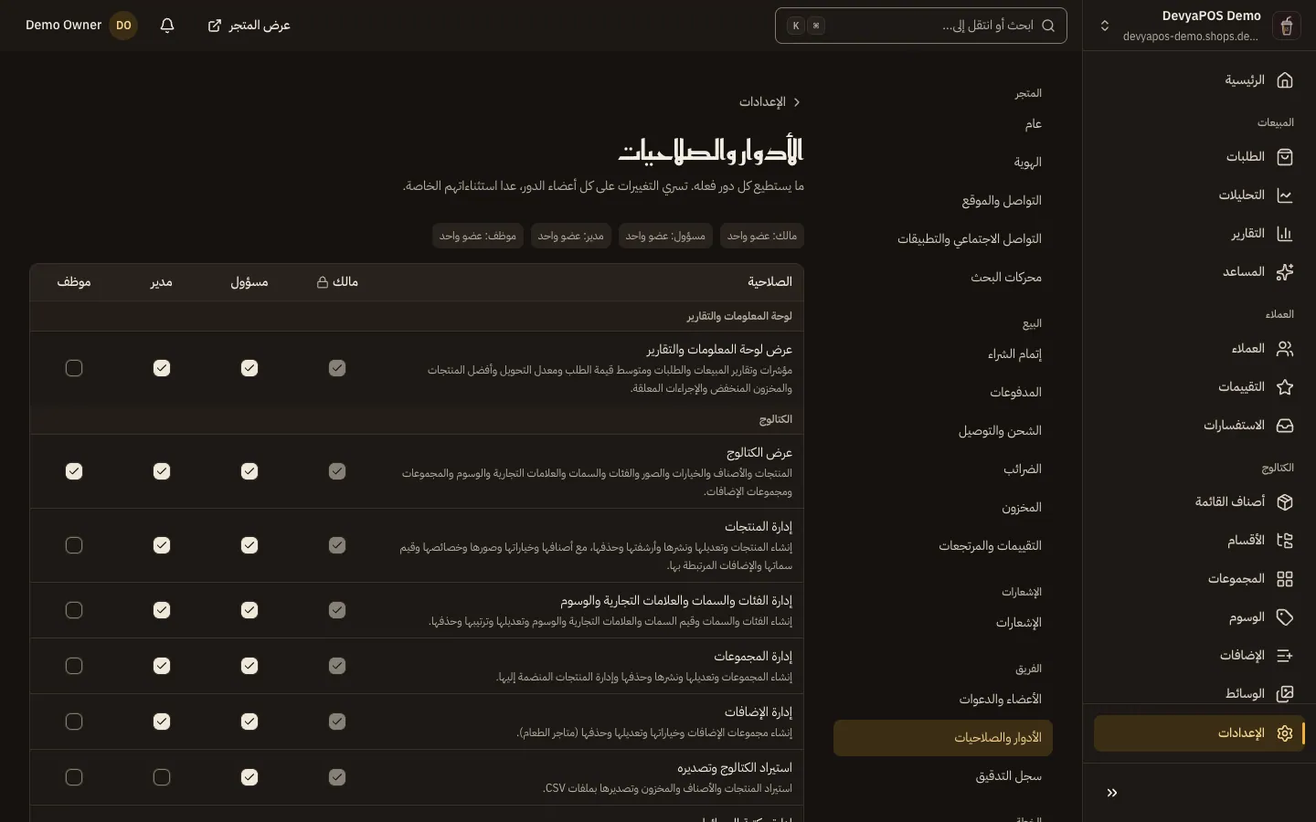Click عرض المتجر view store link
Screen dimensions: 1316x822
point(249,26)
